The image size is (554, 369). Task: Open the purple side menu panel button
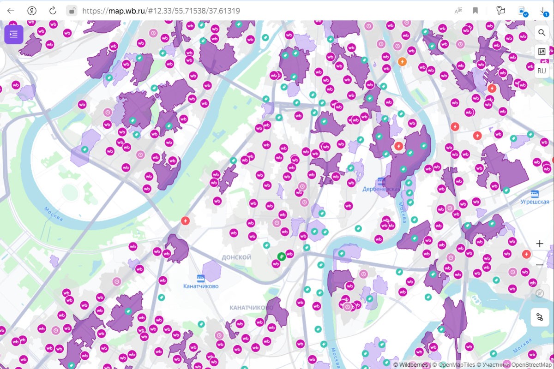pos(14,34)
